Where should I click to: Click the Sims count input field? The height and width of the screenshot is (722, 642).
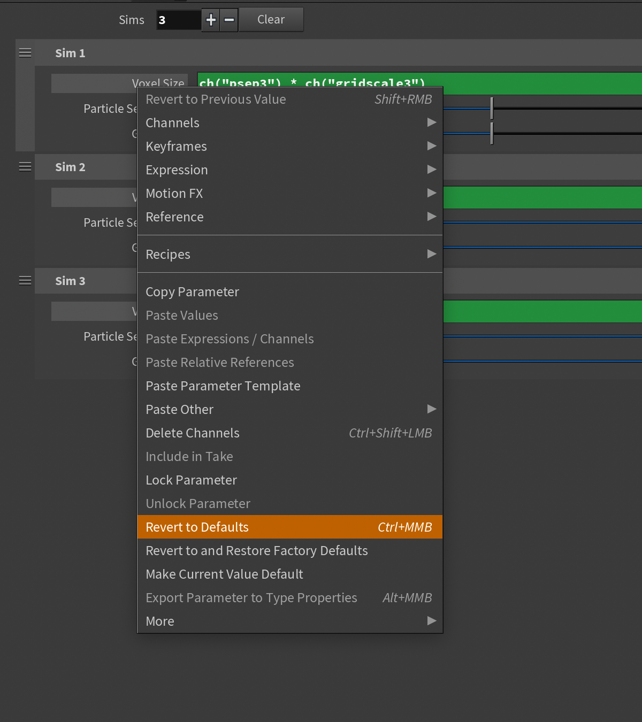[x=178, y=20]
